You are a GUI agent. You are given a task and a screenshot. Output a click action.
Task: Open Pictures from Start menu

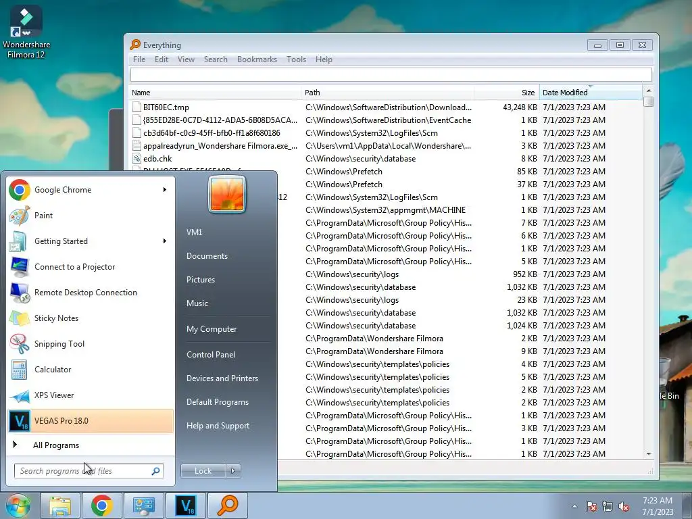[x=201, y=280]
